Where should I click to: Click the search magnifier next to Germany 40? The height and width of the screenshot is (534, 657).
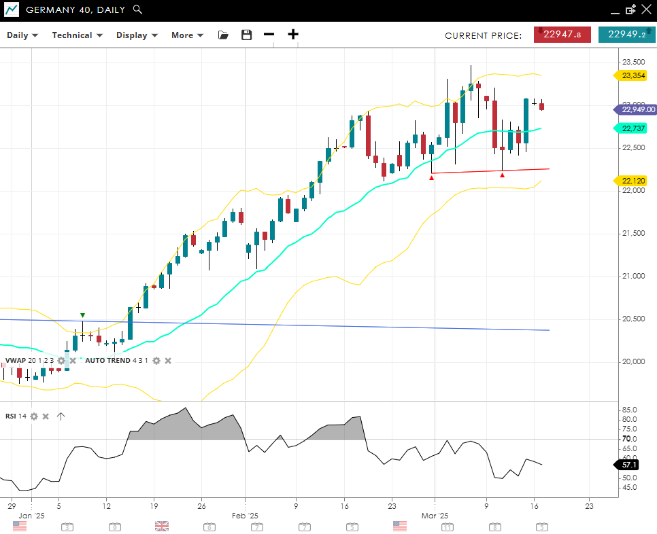137,10
